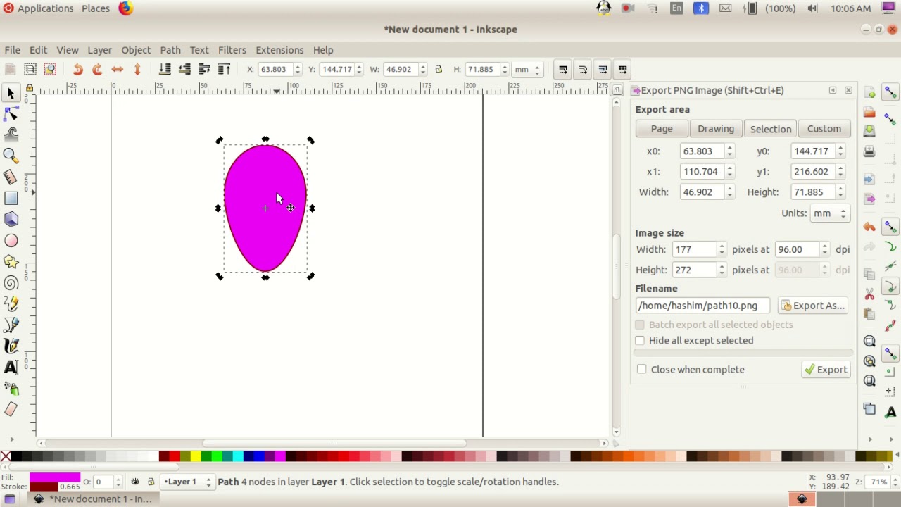Click the Export button

826,370
